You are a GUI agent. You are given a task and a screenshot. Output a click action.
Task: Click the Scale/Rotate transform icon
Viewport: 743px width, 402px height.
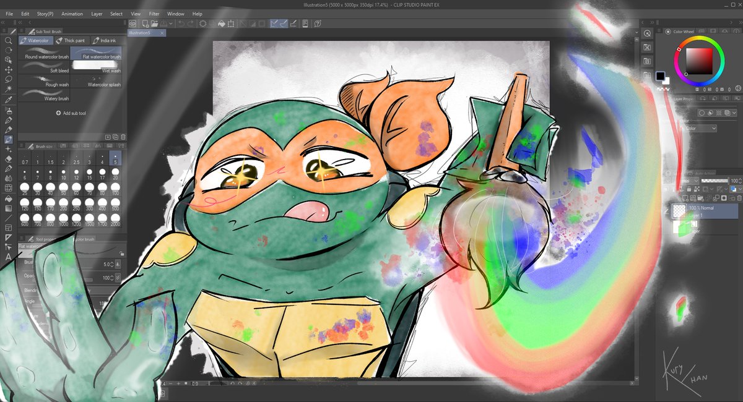(x=231, y=24)
